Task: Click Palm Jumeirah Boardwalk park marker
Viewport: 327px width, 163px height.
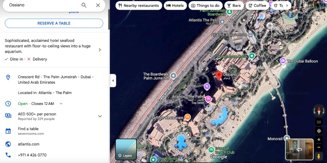Action: point(229,12)
